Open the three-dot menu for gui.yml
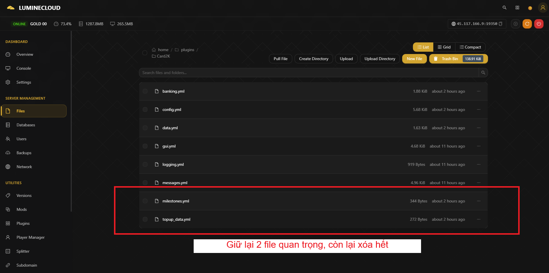 point(478,146)
